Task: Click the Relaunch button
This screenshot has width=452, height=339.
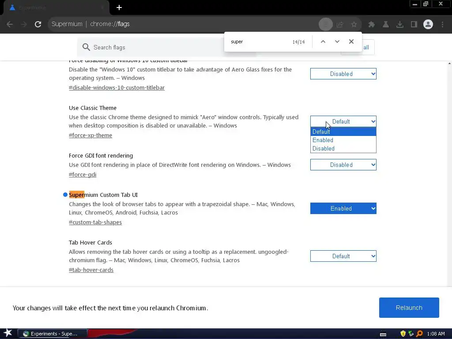Action: (x=409, y=308)
